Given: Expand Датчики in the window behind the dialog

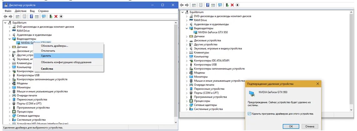Looking at the screenshot, I should 187,36.
